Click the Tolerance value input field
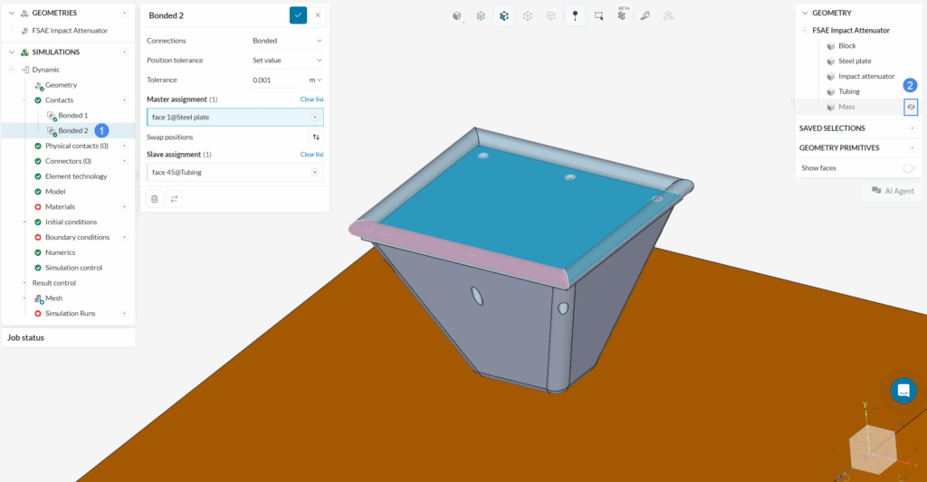Screen dimensions: 927x482 [x=276, y=80]
